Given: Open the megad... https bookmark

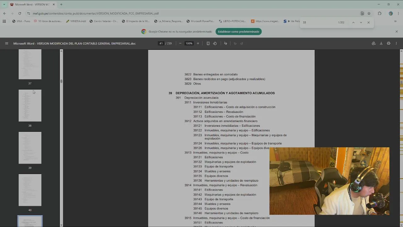Looking at the screenshot, I should 265,21.
